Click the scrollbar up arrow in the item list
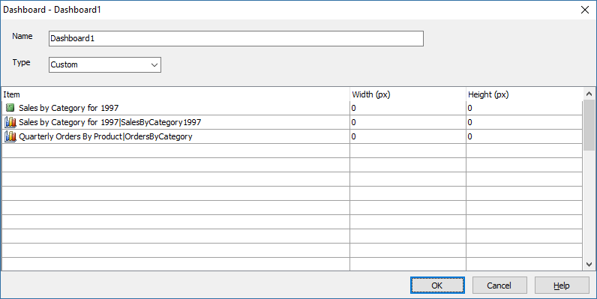597x299 pixels. pos(589,94)
